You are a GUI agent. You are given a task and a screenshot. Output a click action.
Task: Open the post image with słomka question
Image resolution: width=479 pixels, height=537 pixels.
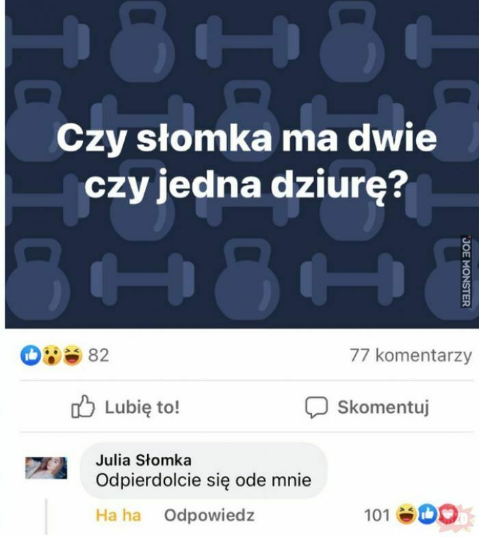pos(242,164)
